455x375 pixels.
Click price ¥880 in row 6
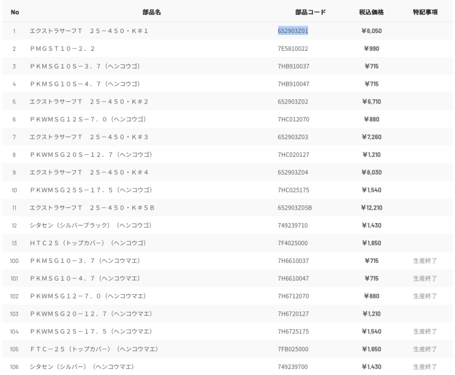tap(372, 119)
